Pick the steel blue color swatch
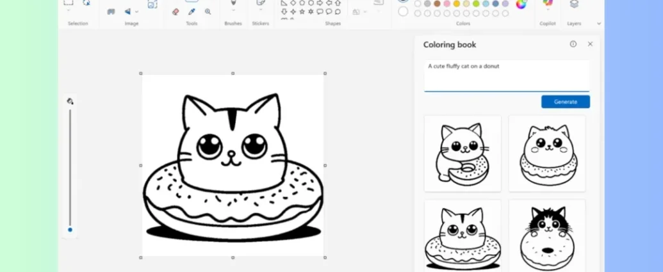This screenshot has width=663, height=272. (x=496, y=3)
